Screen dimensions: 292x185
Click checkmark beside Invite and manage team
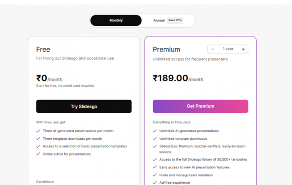pyautogui.click(x=155, y=175)
